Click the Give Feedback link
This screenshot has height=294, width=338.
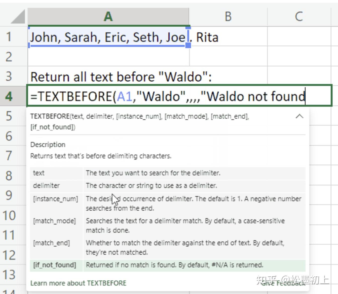tap(283, 283)
